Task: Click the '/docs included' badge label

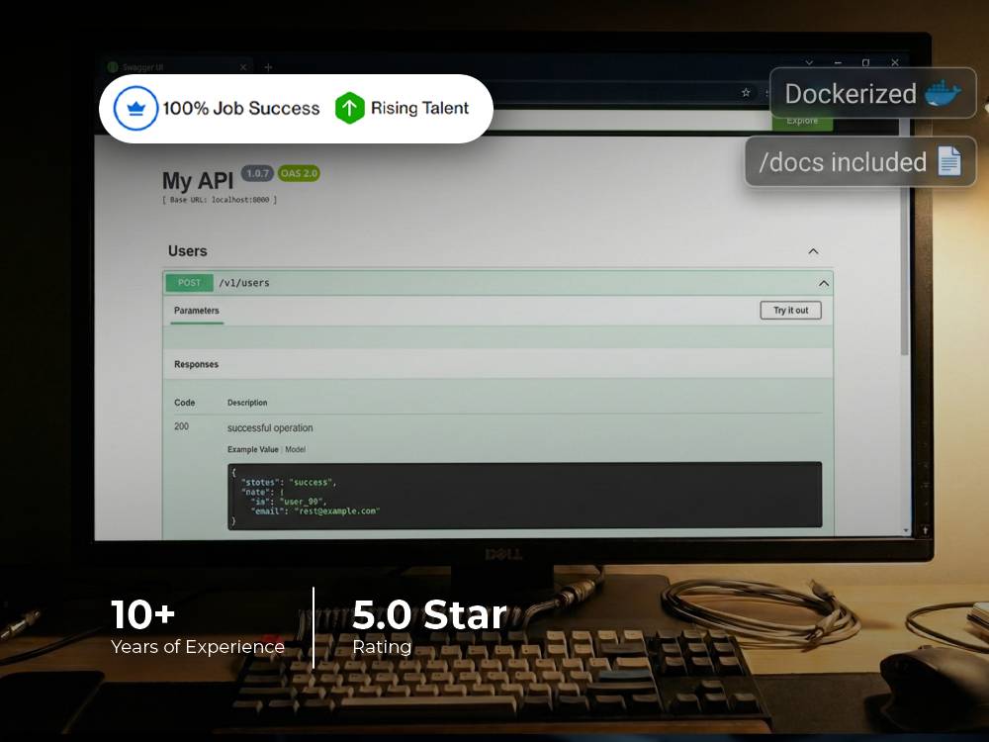Action: click(843, 162)
